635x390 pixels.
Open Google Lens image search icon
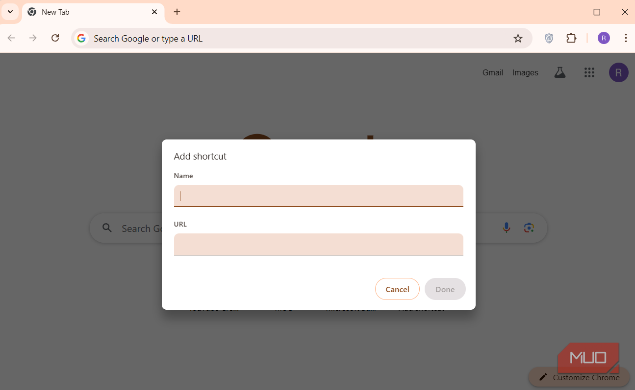click(x=529, y=228)
